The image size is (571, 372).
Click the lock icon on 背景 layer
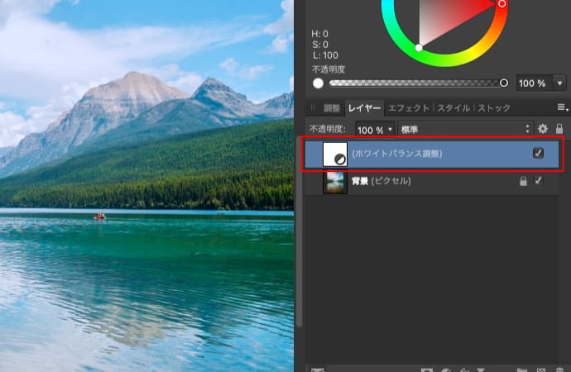pyautogui.click(x=522, y=181)
